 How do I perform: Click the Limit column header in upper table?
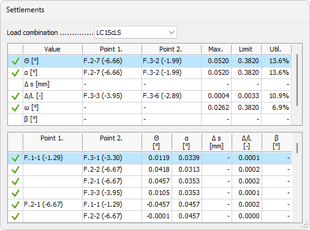246,49
